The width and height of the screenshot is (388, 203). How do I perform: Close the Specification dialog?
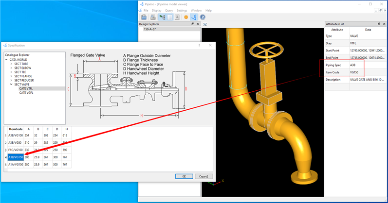point(210,46)
